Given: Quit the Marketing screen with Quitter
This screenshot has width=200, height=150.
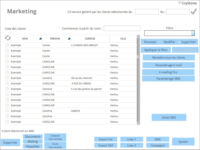Looking at the screenshot, I should [x=183, y=142].
